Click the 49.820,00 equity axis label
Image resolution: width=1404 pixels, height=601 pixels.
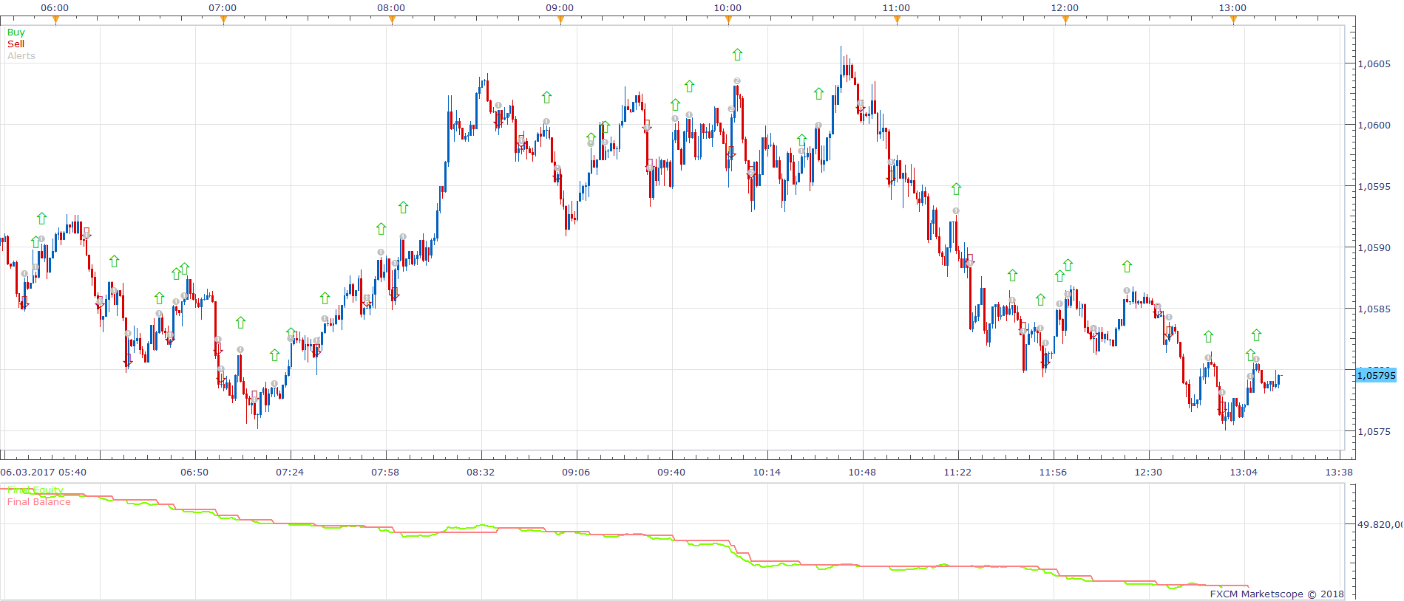[x=1380, y=525]
